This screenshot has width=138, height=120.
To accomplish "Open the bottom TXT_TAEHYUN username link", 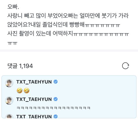I will [34, 117].
